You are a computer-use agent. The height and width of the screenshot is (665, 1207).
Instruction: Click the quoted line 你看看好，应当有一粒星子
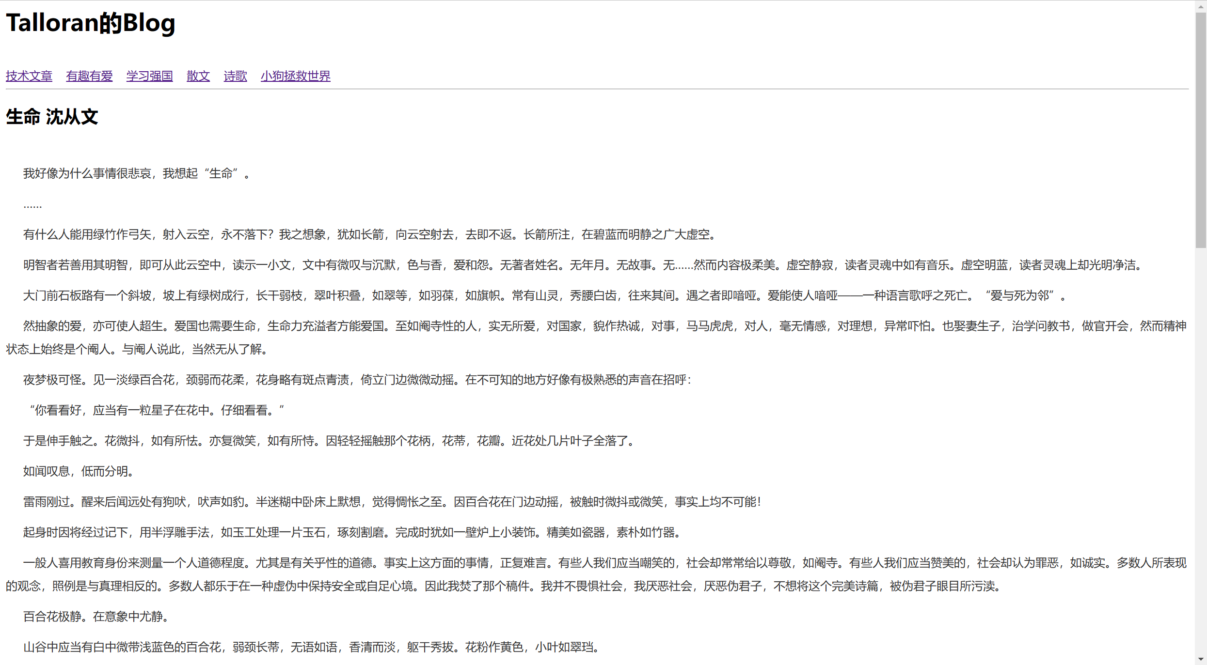pos(155,410)
